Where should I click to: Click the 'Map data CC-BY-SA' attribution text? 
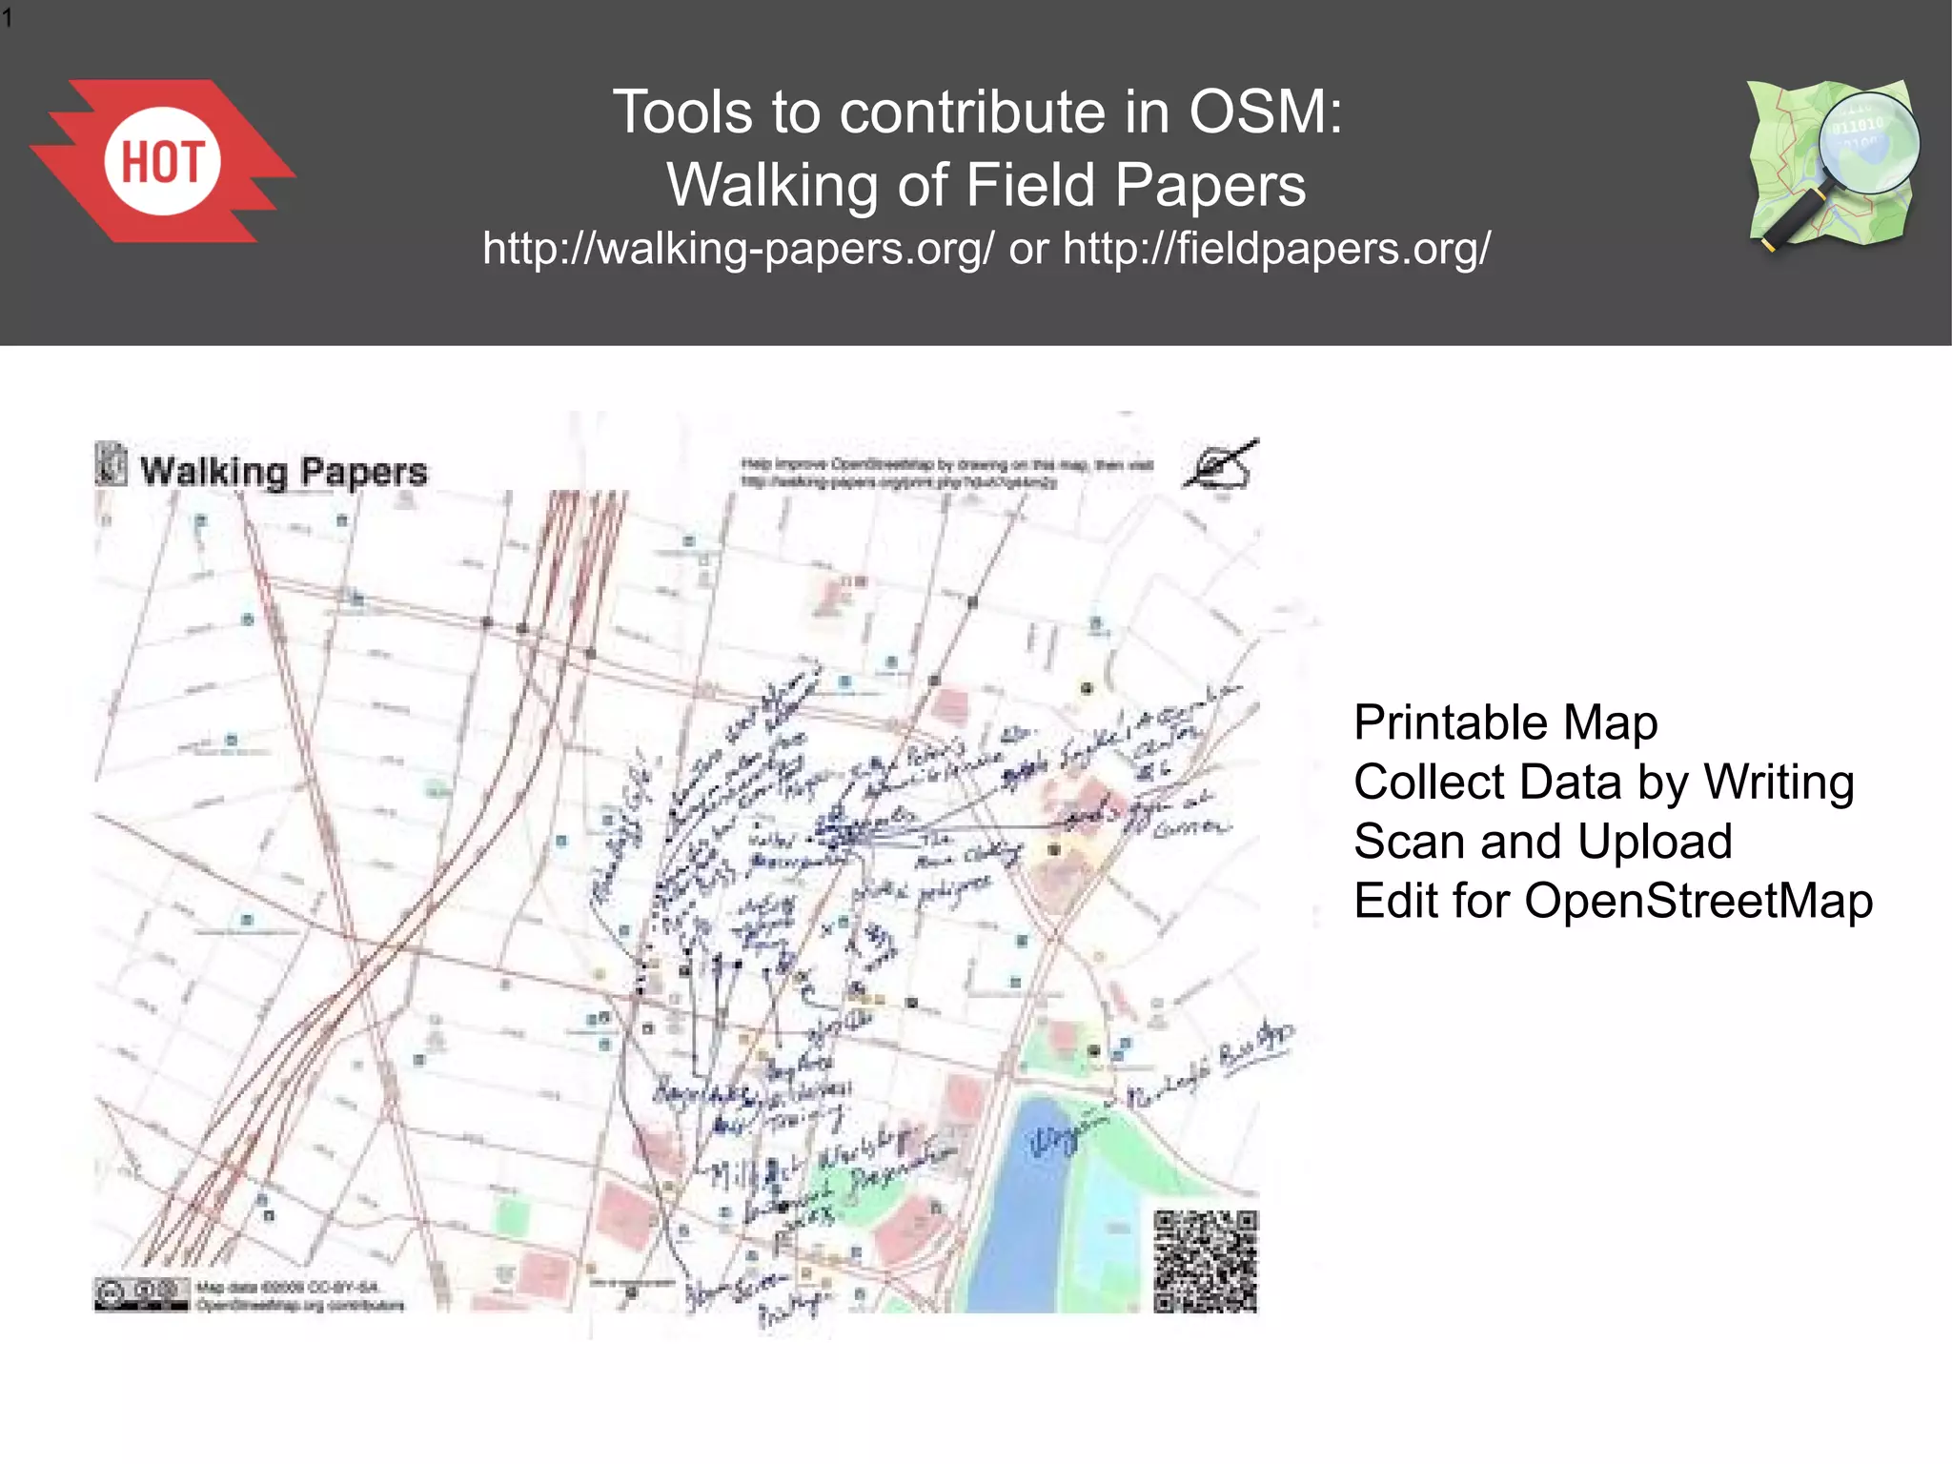tap(300, 1296)
